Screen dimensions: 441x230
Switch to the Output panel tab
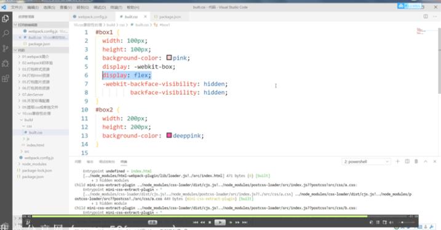(90, 161)
